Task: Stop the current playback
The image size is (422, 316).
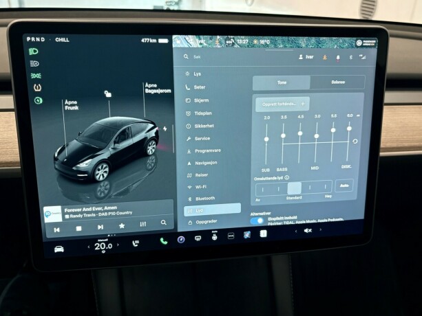Action: (x=78, y=229)
